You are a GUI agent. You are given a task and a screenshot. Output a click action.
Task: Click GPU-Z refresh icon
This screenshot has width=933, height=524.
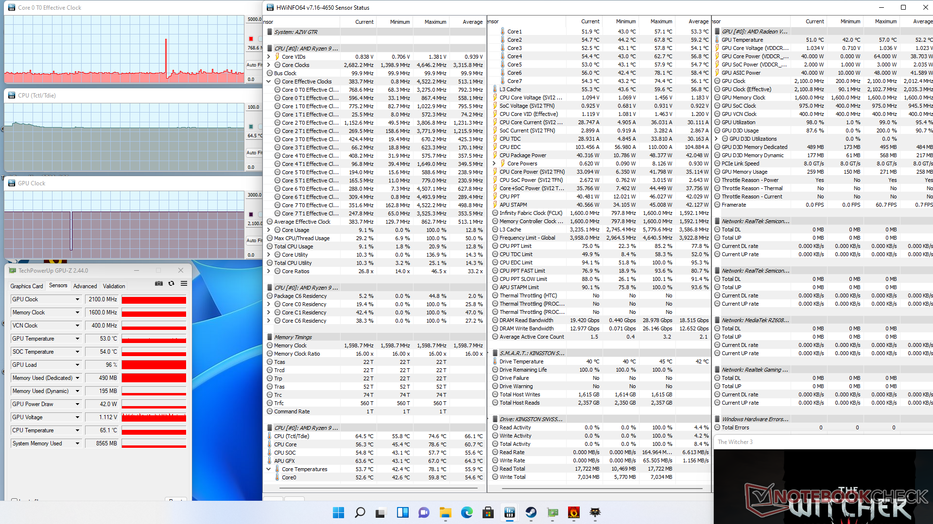click(171, 284)
